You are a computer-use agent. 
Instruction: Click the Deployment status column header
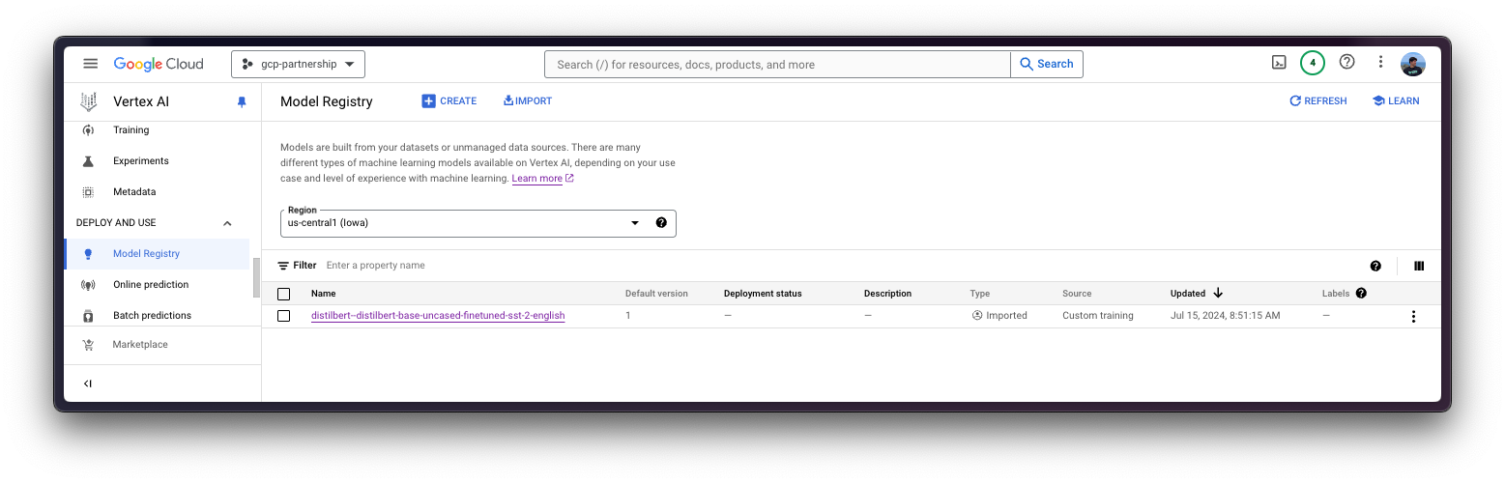pyautogui.click(x=763, y=294)
